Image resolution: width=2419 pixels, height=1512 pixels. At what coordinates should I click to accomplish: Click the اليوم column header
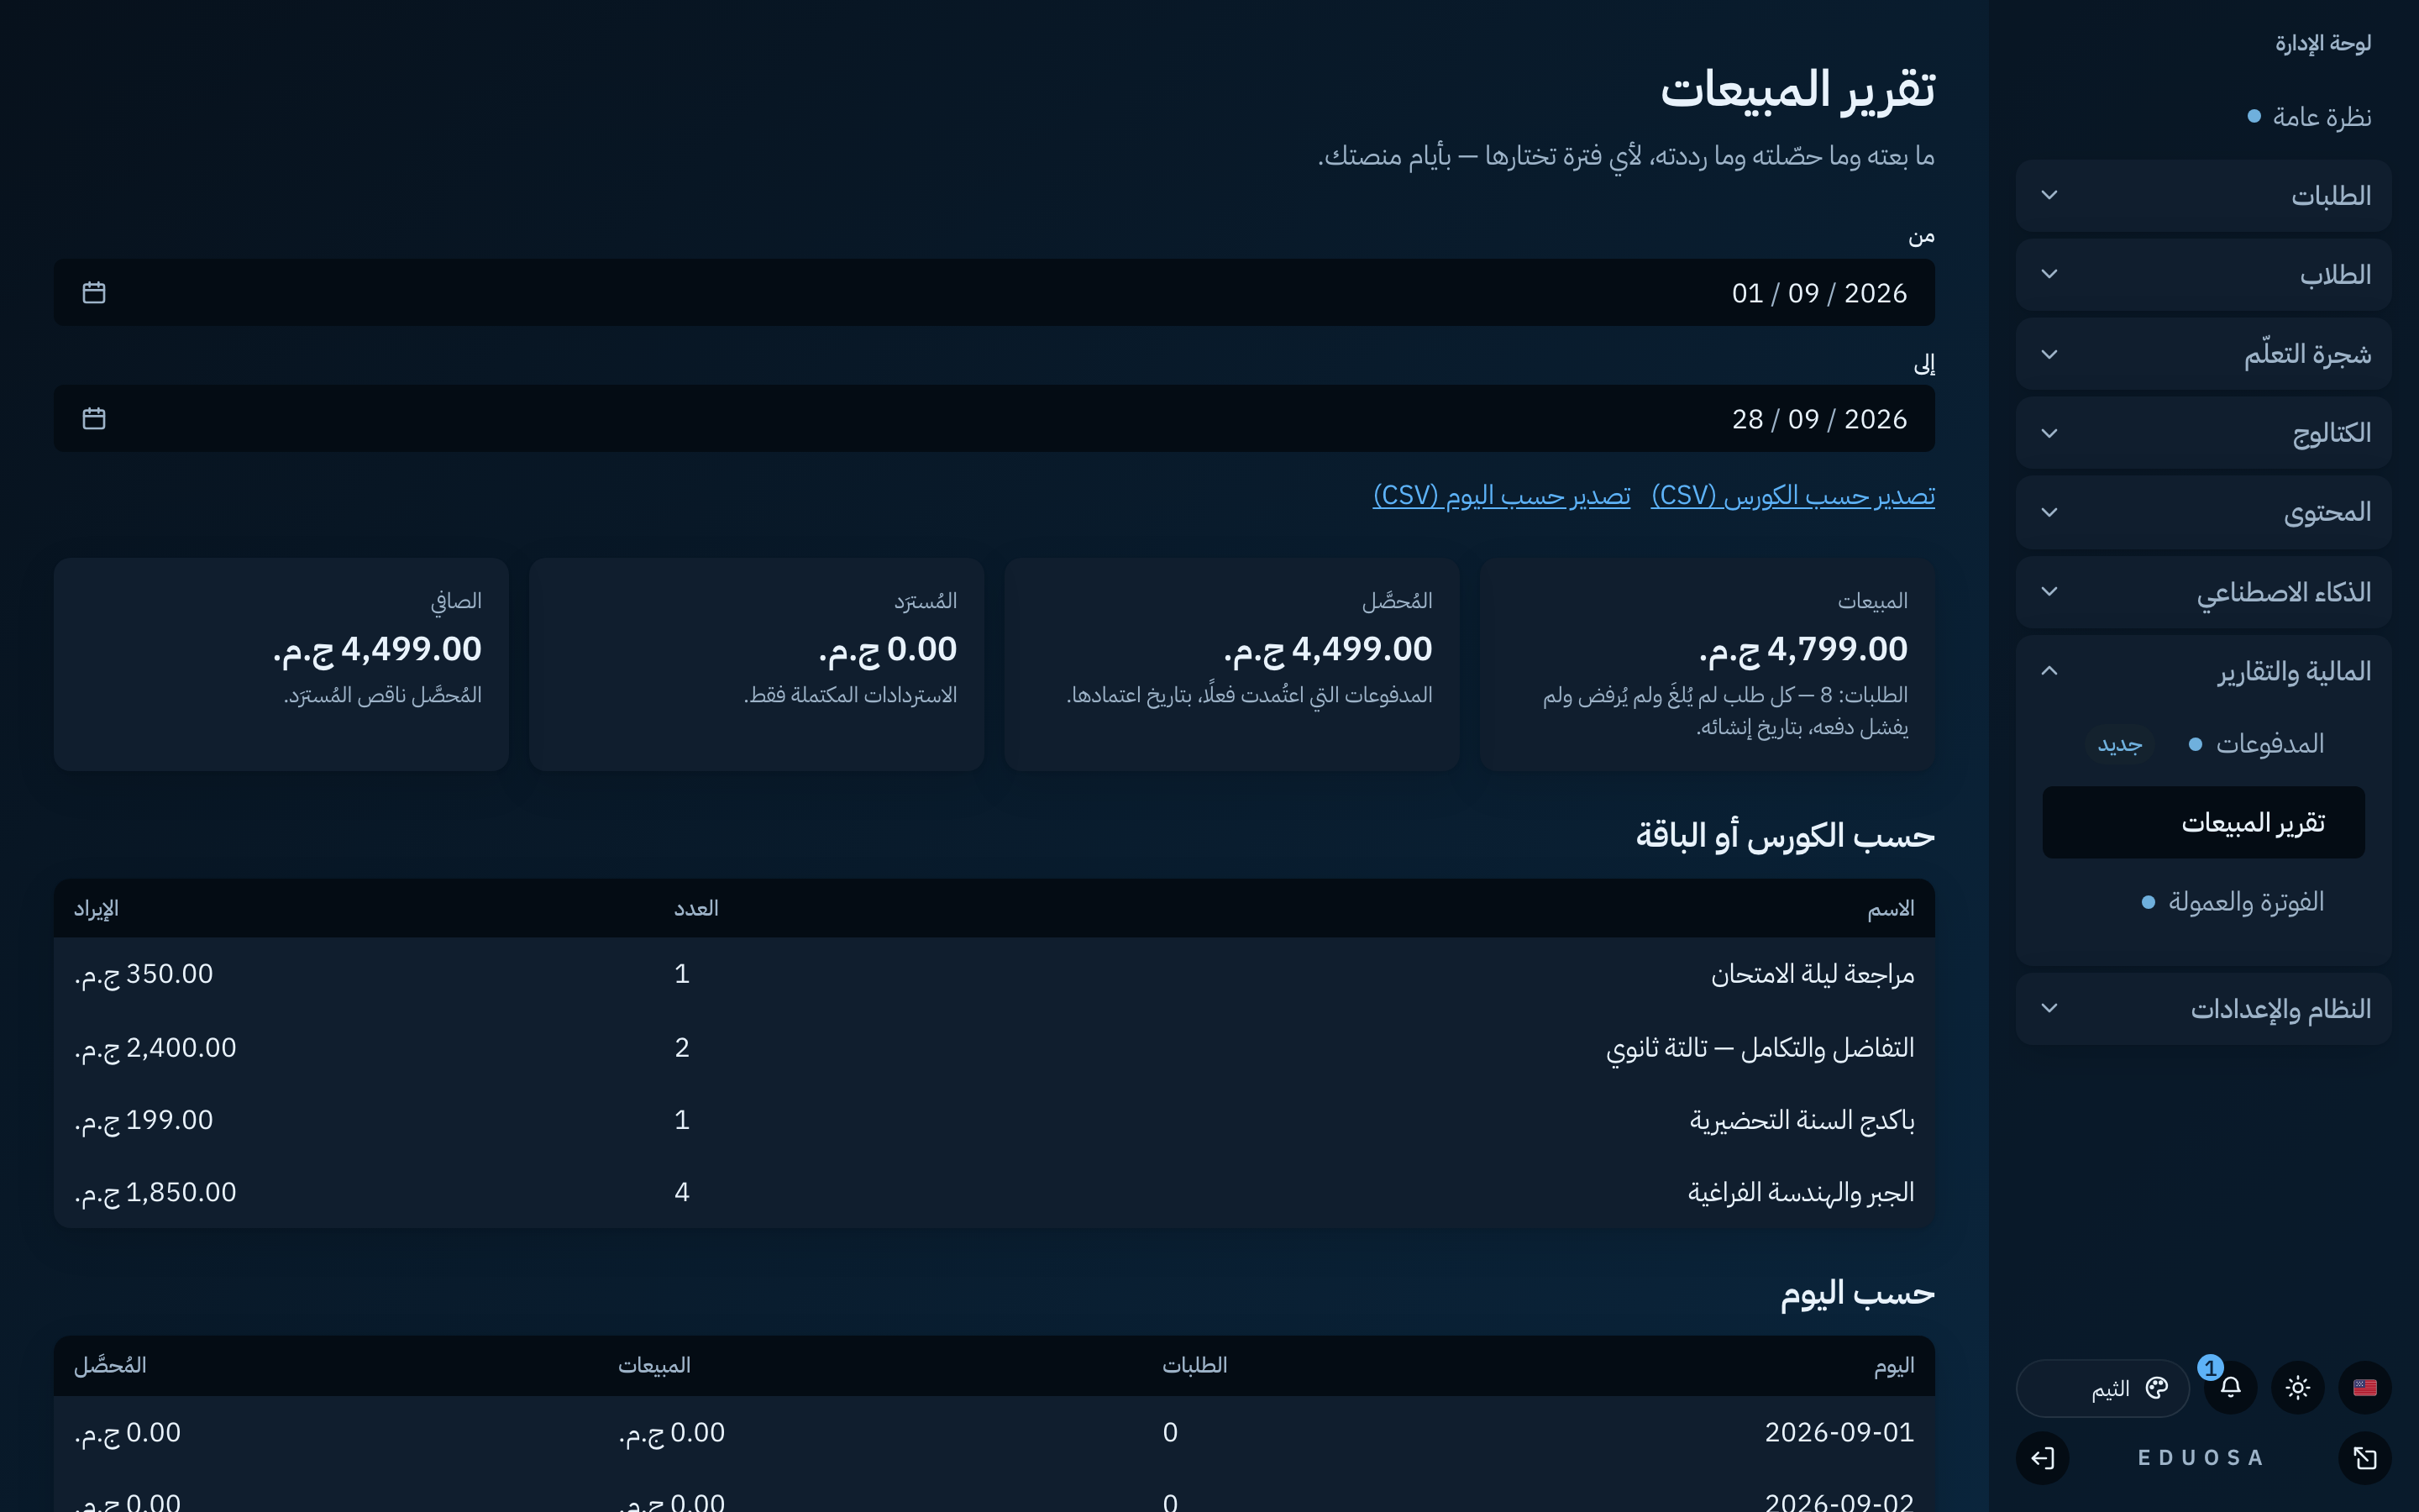[1894, 1365]
